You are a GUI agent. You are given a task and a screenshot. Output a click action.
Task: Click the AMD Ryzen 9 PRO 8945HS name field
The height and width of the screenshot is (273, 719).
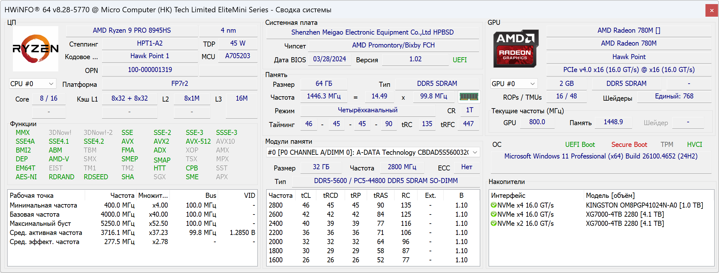coord(132,31)
